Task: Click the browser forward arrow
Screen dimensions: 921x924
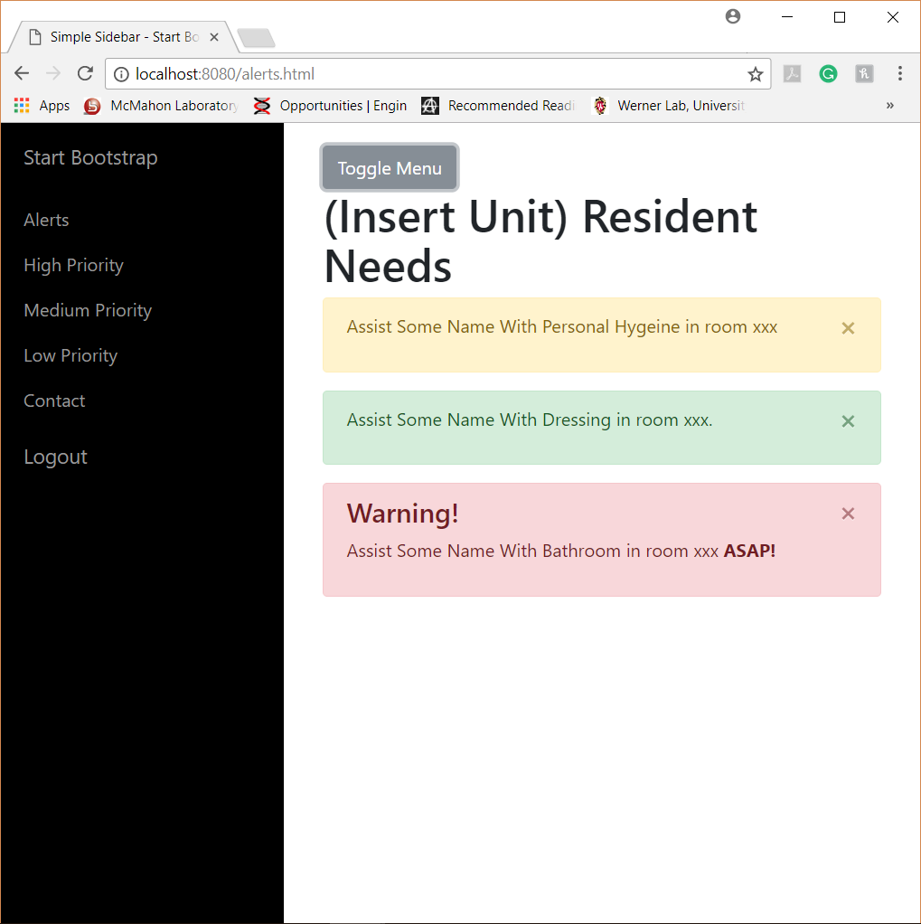Action: (x=53, y=73)
